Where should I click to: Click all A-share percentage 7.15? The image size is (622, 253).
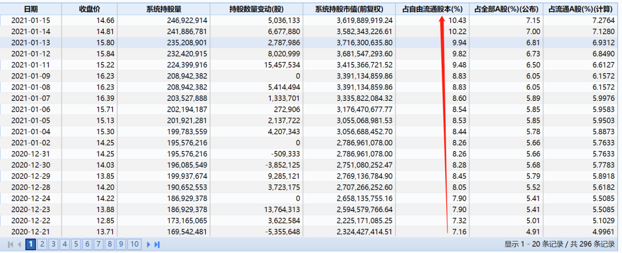click(x=533, y=20)
